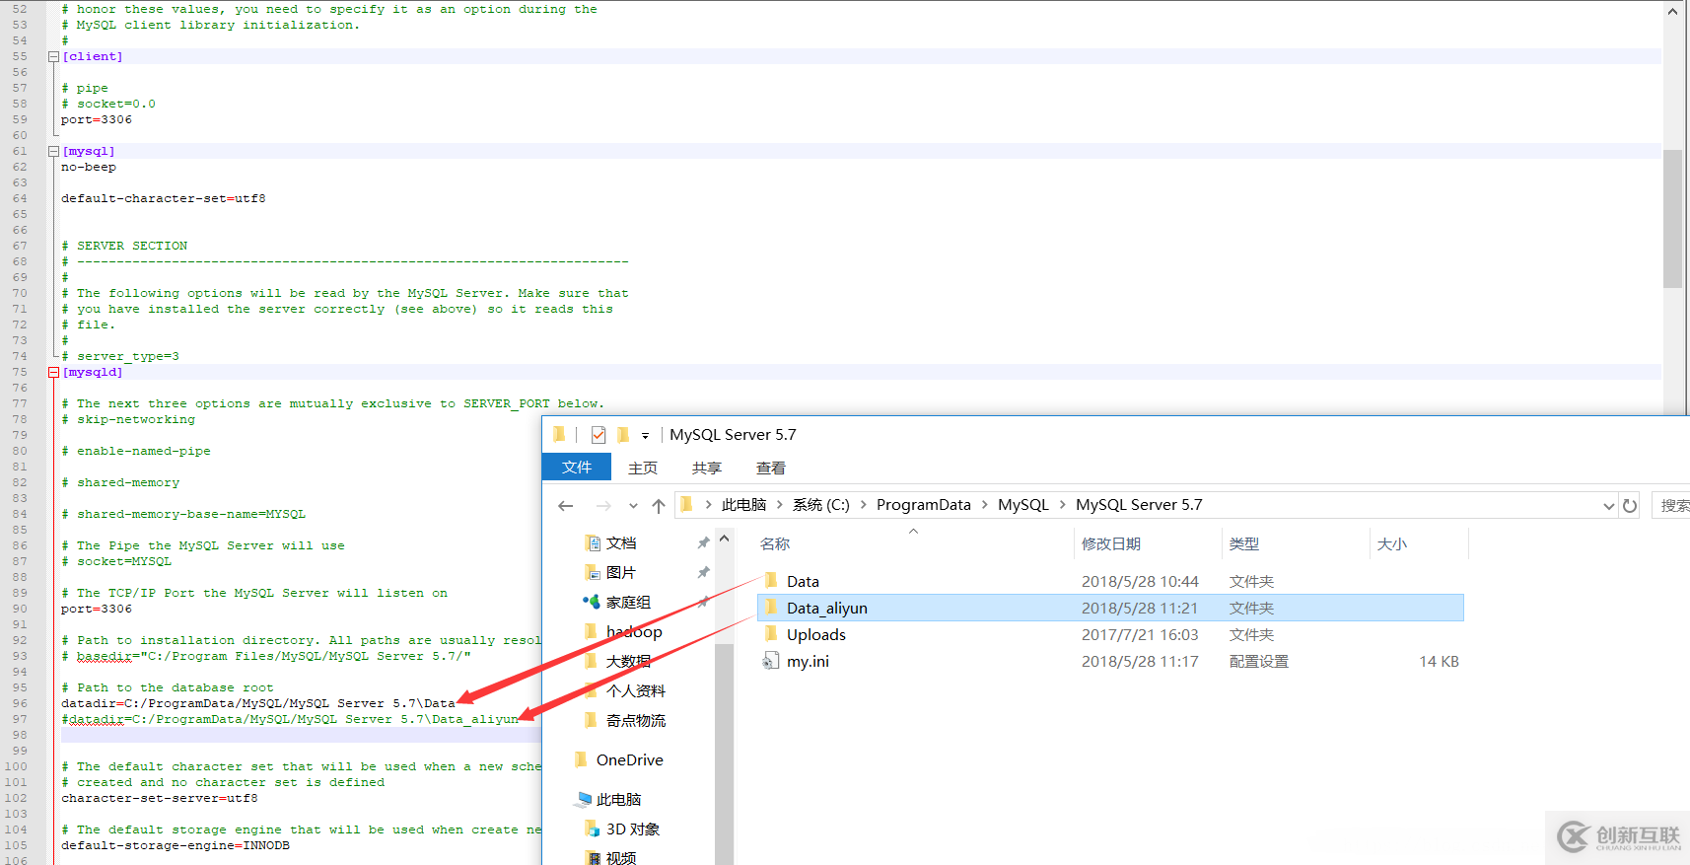Click the 此电脑 computer icon
This screenshot has width=1690, height=865.
[585, 799]
